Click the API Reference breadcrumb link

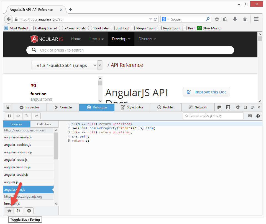[127, 65]
